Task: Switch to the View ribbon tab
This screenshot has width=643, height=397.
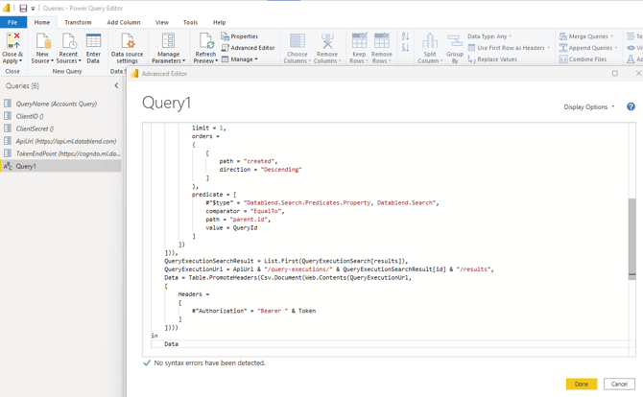Action: 162,22
